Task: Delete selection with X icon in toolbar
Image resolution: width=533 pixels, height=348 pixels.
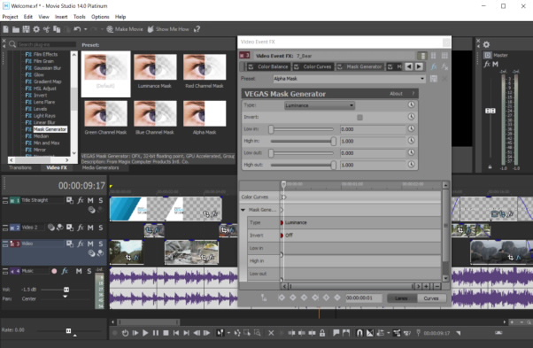Action: click(271, 333)
